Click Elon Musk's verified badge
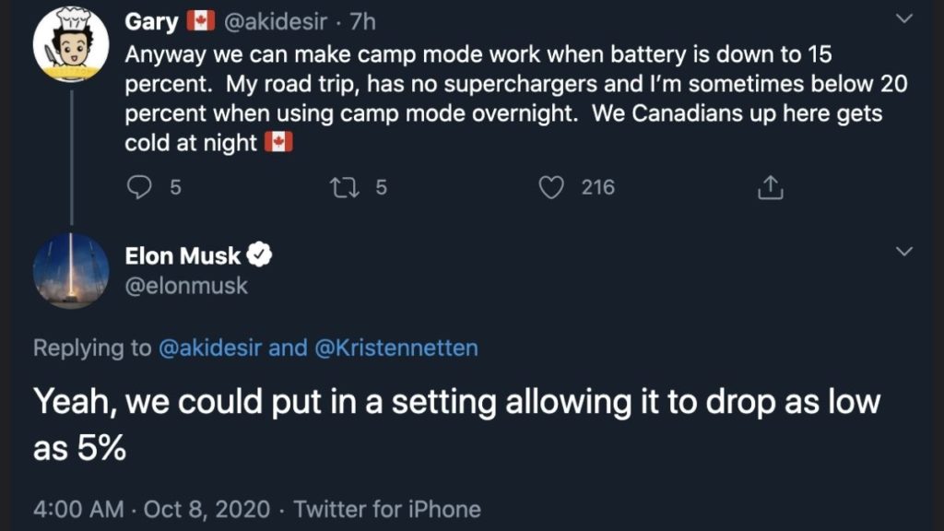 (260, 254)
